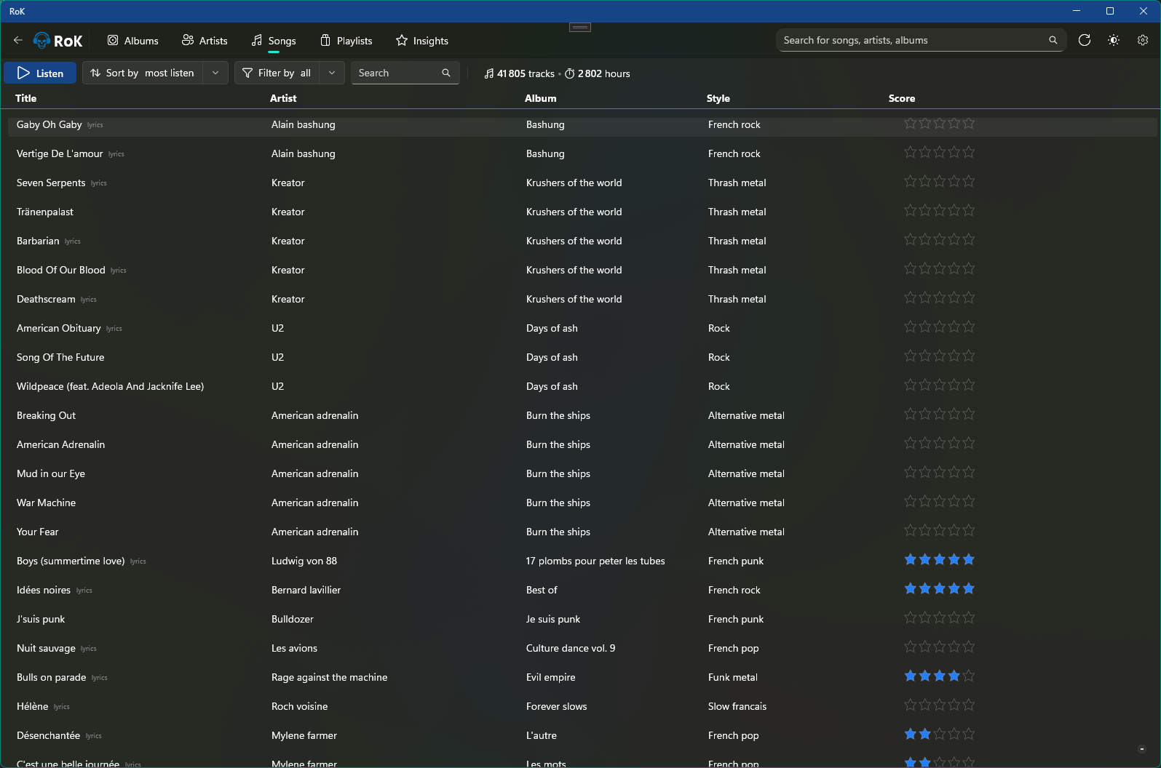This screenshot has width=1161, height=768.
Task: Click the Sort by most listen button
Action: 143,73
